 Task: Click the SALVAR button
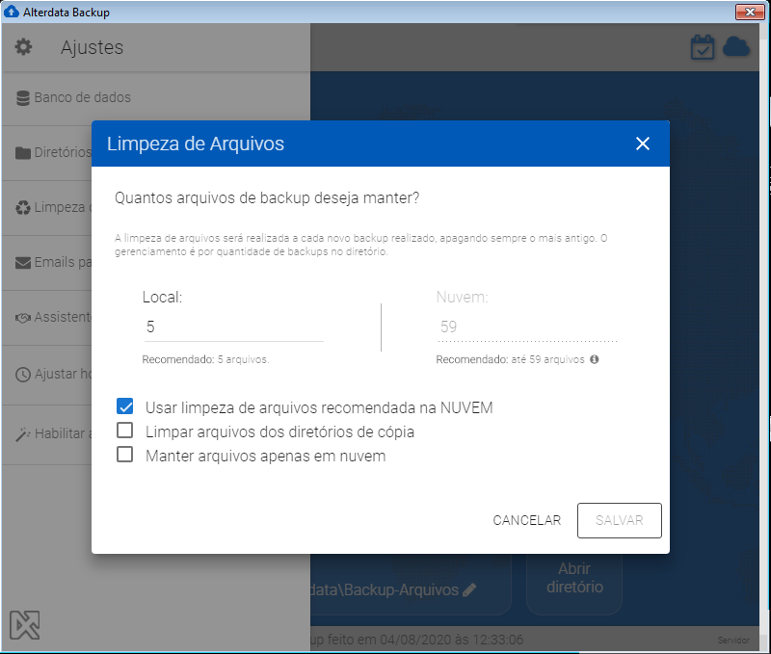coord(619,520)
